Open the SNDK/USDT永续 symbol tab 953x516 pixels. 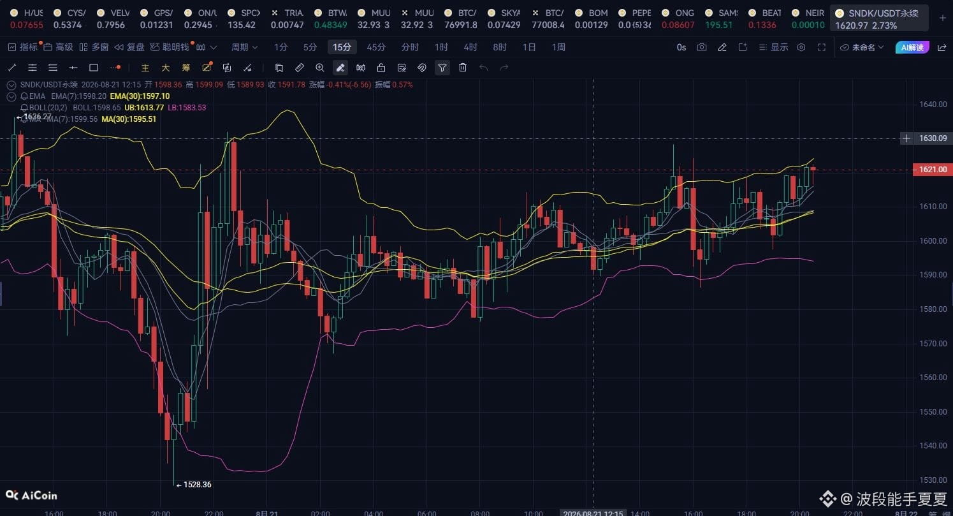point(878,18)
